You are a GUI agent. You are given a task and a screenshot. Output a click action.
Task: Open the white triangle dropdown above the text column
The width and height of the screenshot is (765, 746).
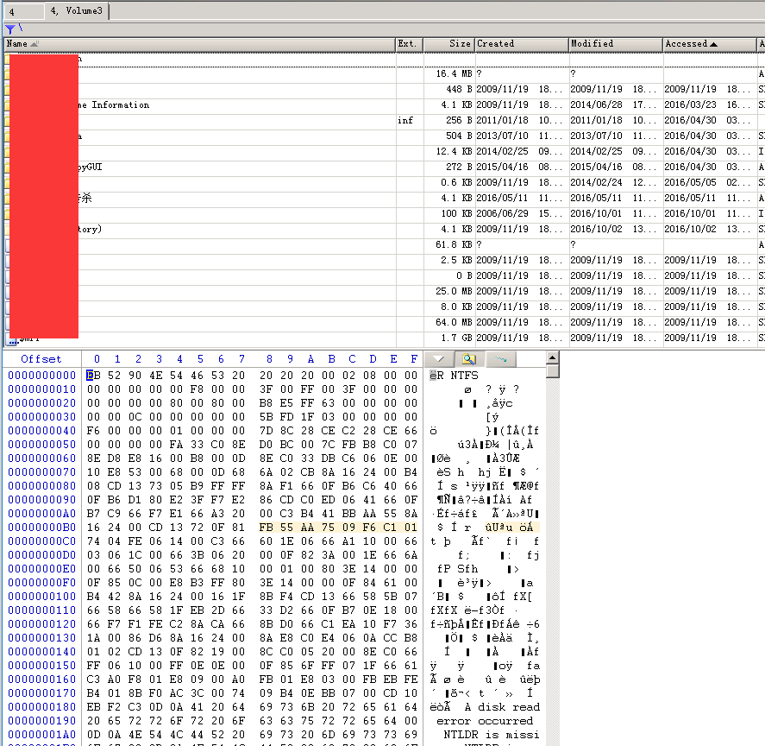click(439, 359)
